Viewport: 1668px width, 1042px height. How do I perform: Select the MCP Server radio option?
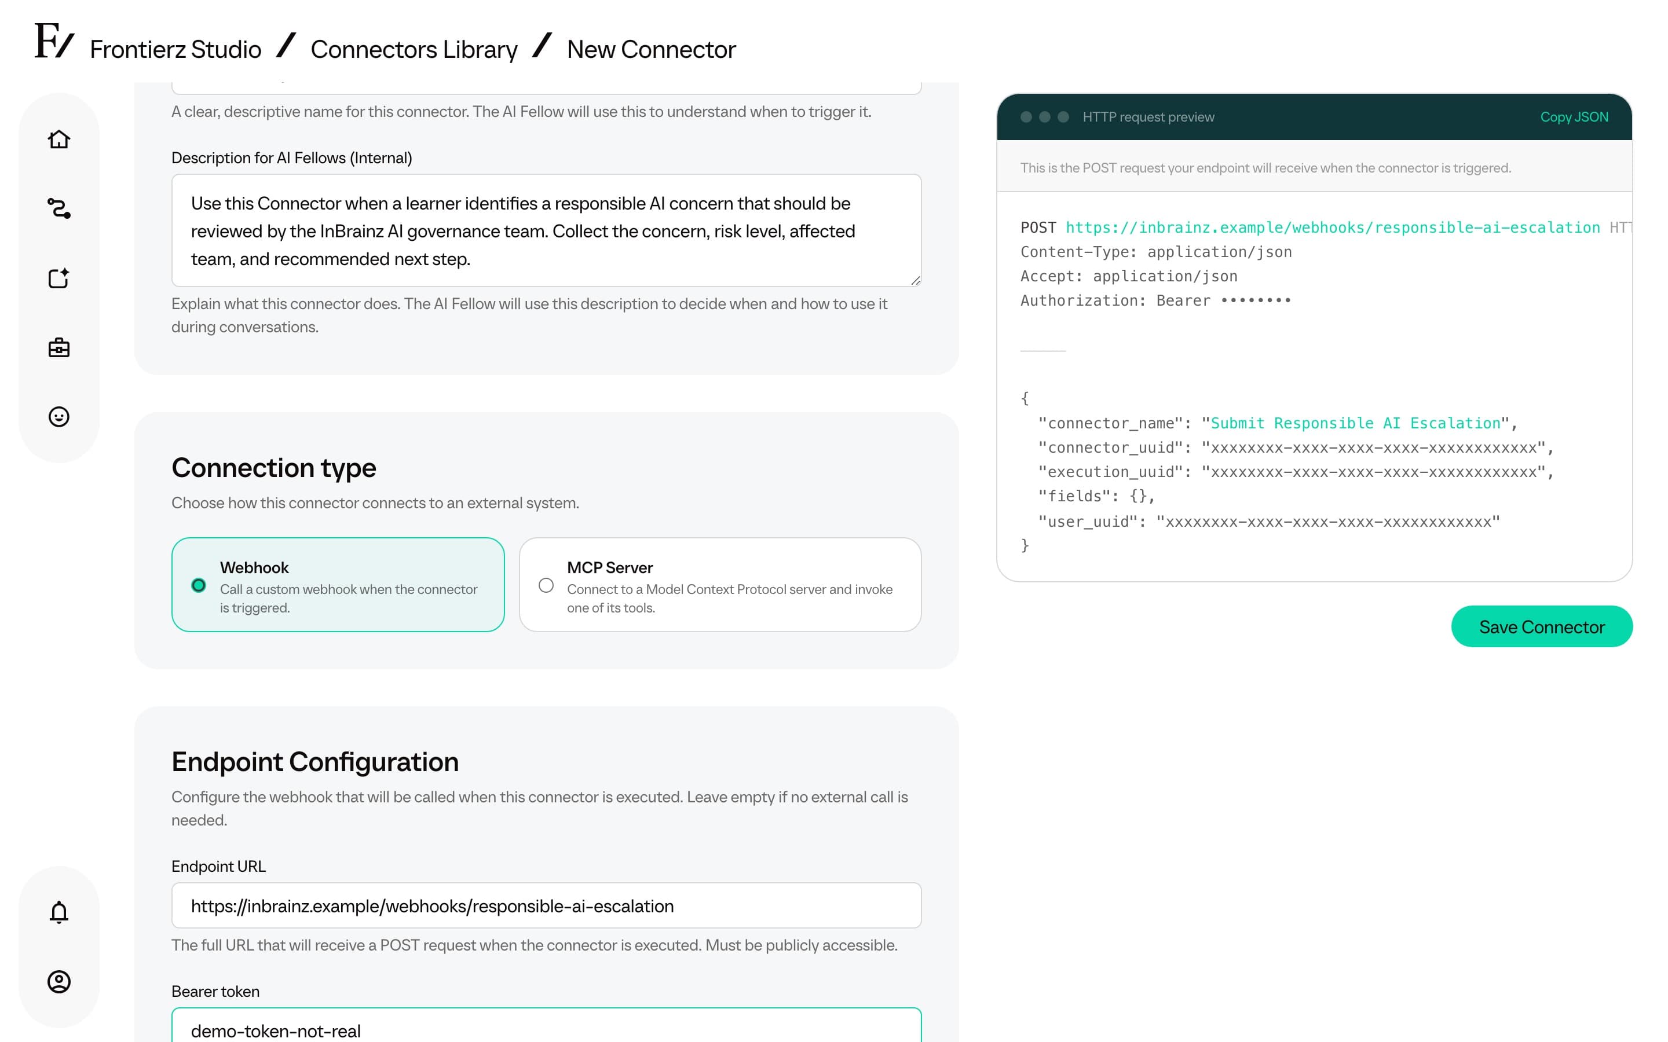click(546, 585)
